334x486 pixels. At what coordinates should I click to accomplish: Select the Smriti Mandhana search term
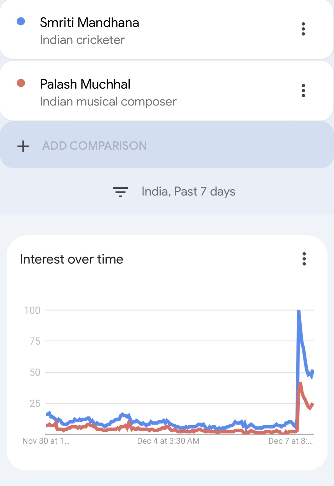tap(89, 22)
